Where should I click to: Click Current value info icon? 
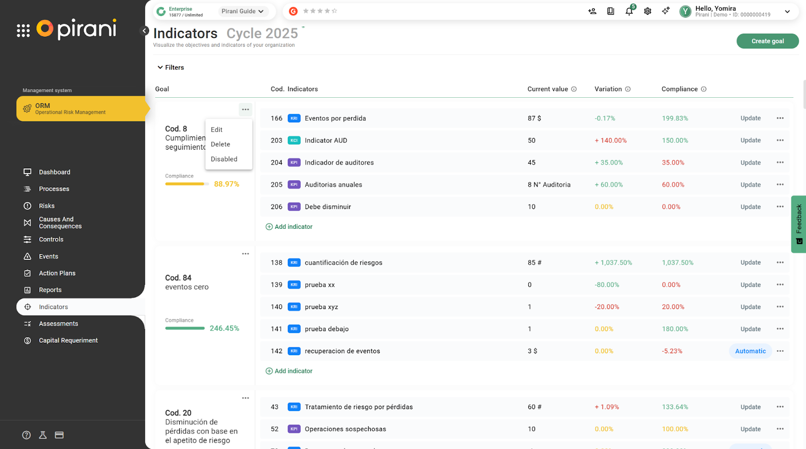click(574, 89)
